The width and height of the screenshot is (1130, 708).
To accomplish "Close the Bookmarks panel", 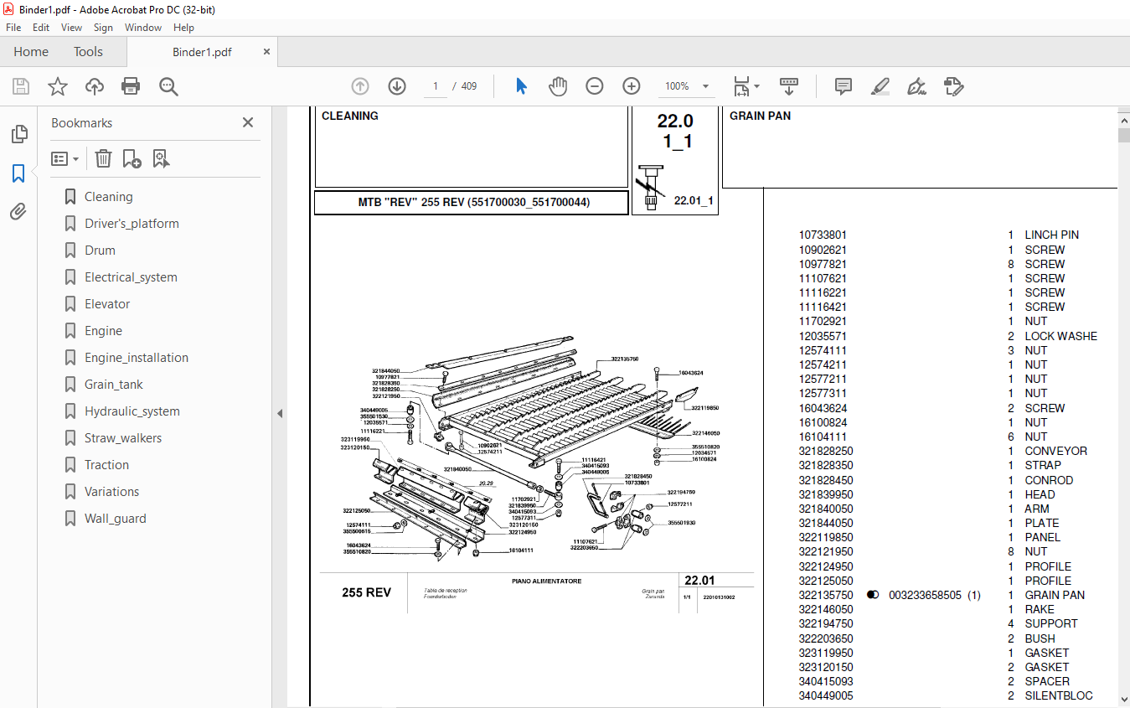I will pos(248,122).
